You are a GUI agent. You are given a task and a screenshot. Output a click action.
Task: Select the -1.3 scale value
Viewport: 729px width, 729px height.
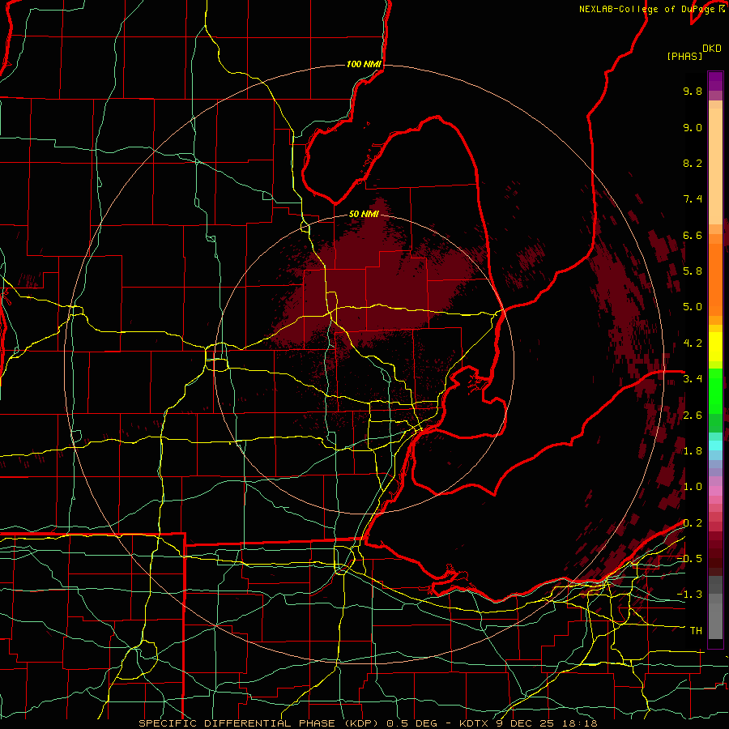[689, 595]
